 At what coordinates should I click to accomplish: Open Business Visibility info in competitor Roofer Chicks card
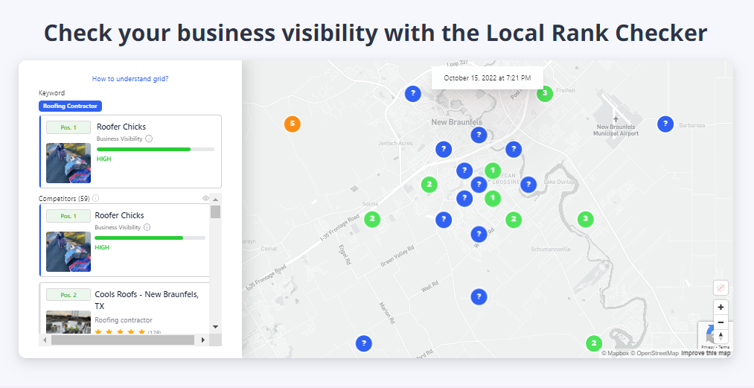pyautogui.click(x=147, y=227)
